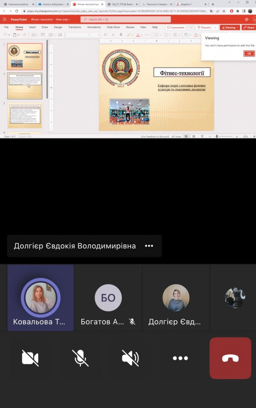Expand the arrow next to Present

[215, 27]
